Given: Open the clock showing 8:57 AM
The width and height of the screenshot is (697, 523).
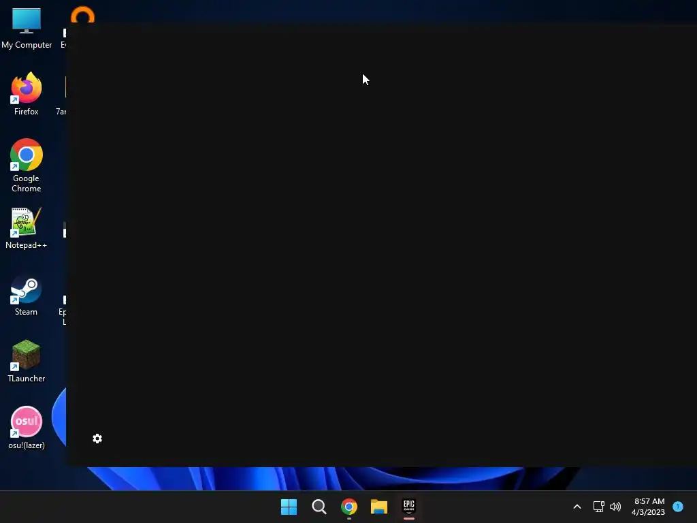Looking at the screenshot, I should pos(649,507).
